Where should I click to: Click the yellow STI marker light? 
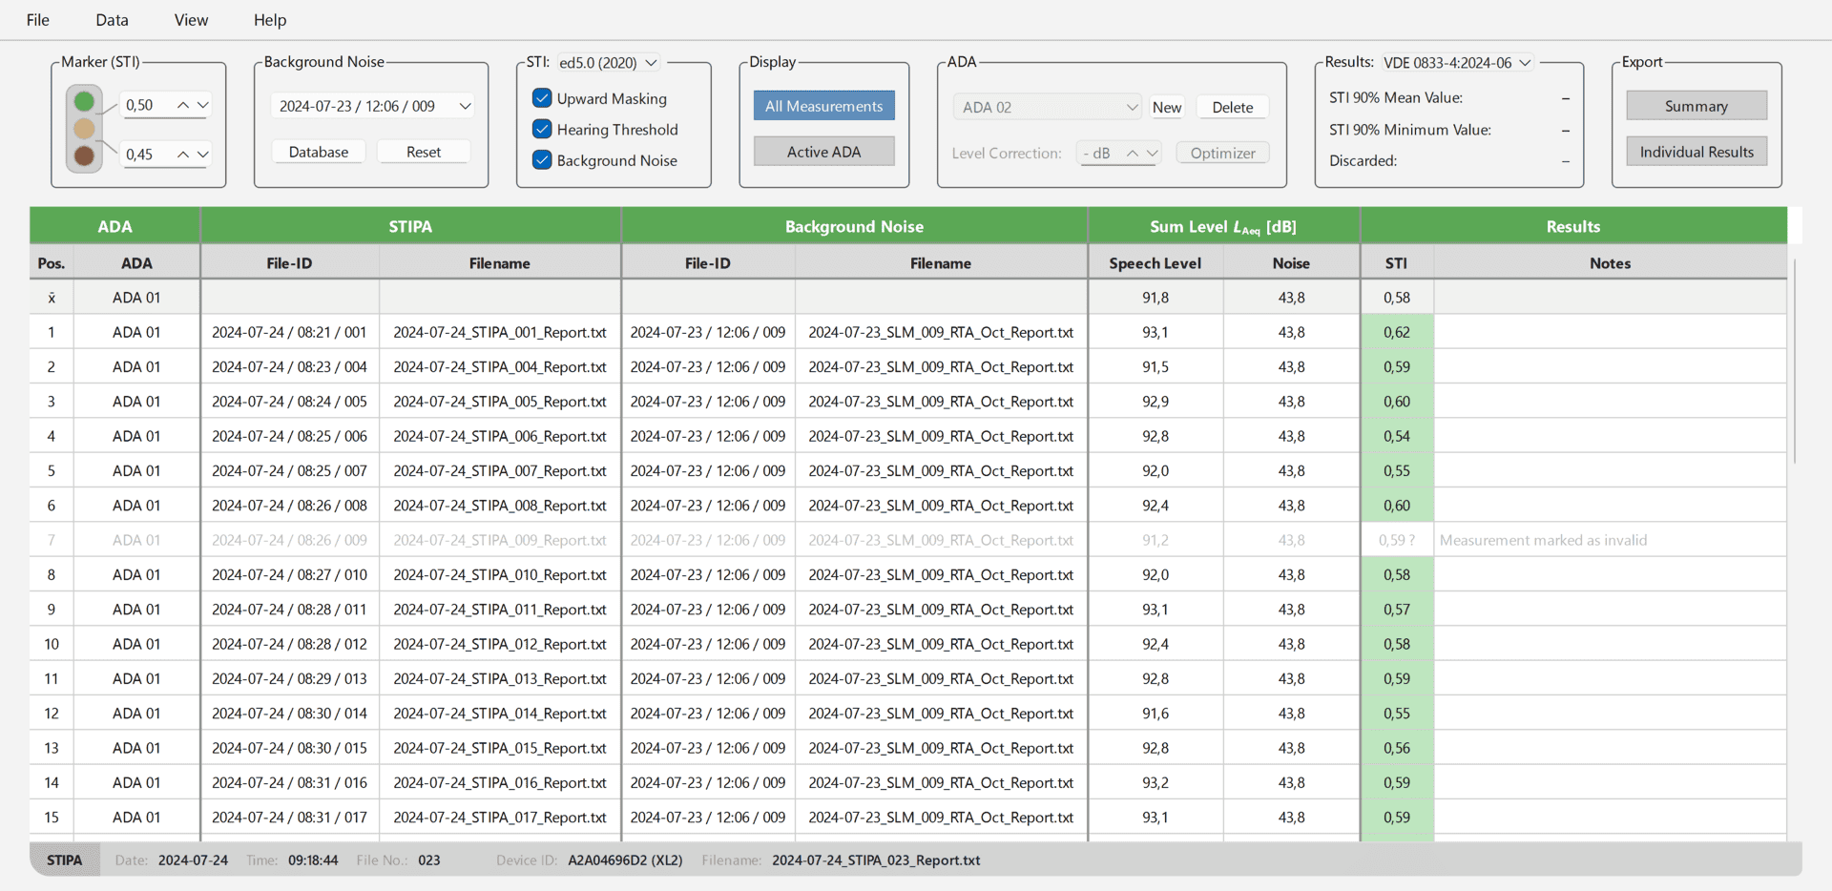tap(84, 128)
